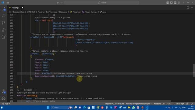Click the vertical scrollbar thumb in editor

194,71
